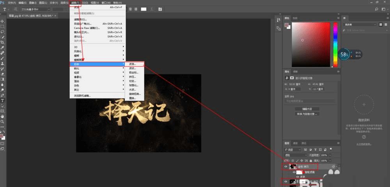390x187 pixels.
Task: Open the library selection dropdown
Action: coord(360,24)
